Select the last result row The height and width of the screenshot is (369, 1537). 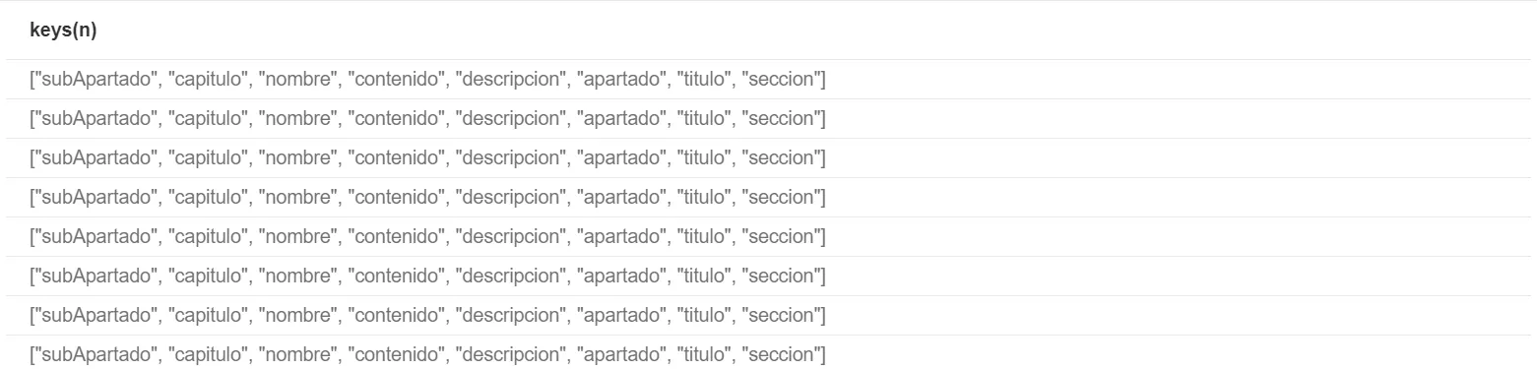pyautogui.click(x=768, y=353)
